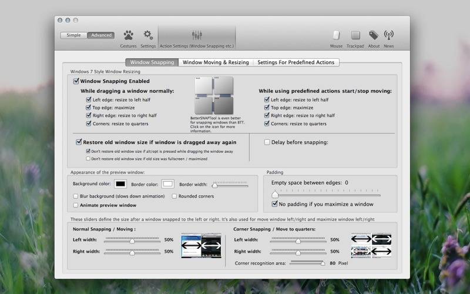Toggle Rounded corners checkbox
Image resolution: width=470 pixels, height=294 pixels.
(174, 196)
